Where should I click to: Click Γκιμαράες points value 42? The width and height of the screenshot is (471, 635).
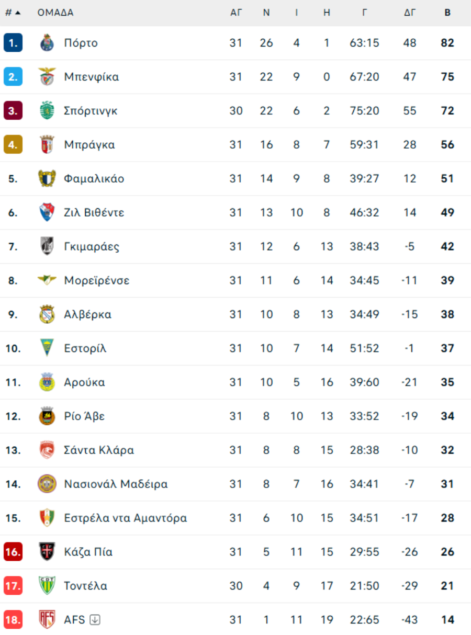pyautogui.click(x=447, y=246)
